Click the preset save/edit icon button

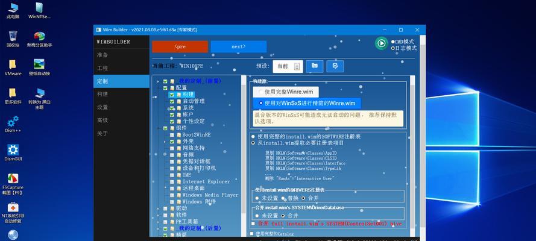pyautogui.click(x=335, y=66)
